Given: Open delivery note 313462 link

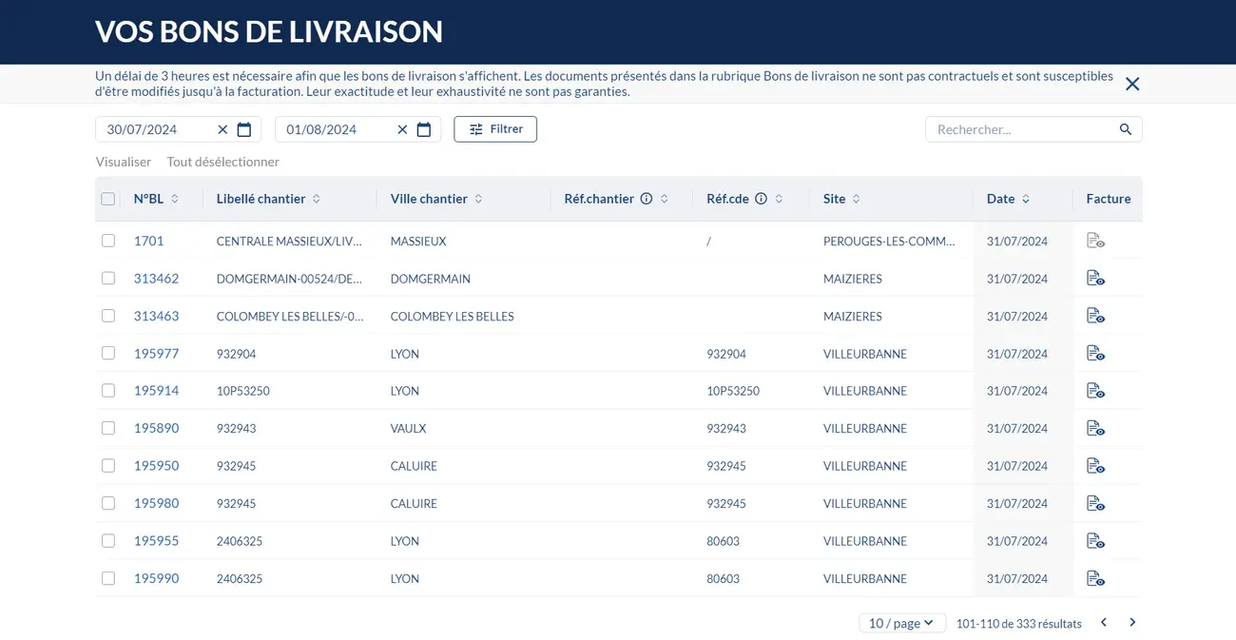Looking at the screenshot, I should pos(156,279).
